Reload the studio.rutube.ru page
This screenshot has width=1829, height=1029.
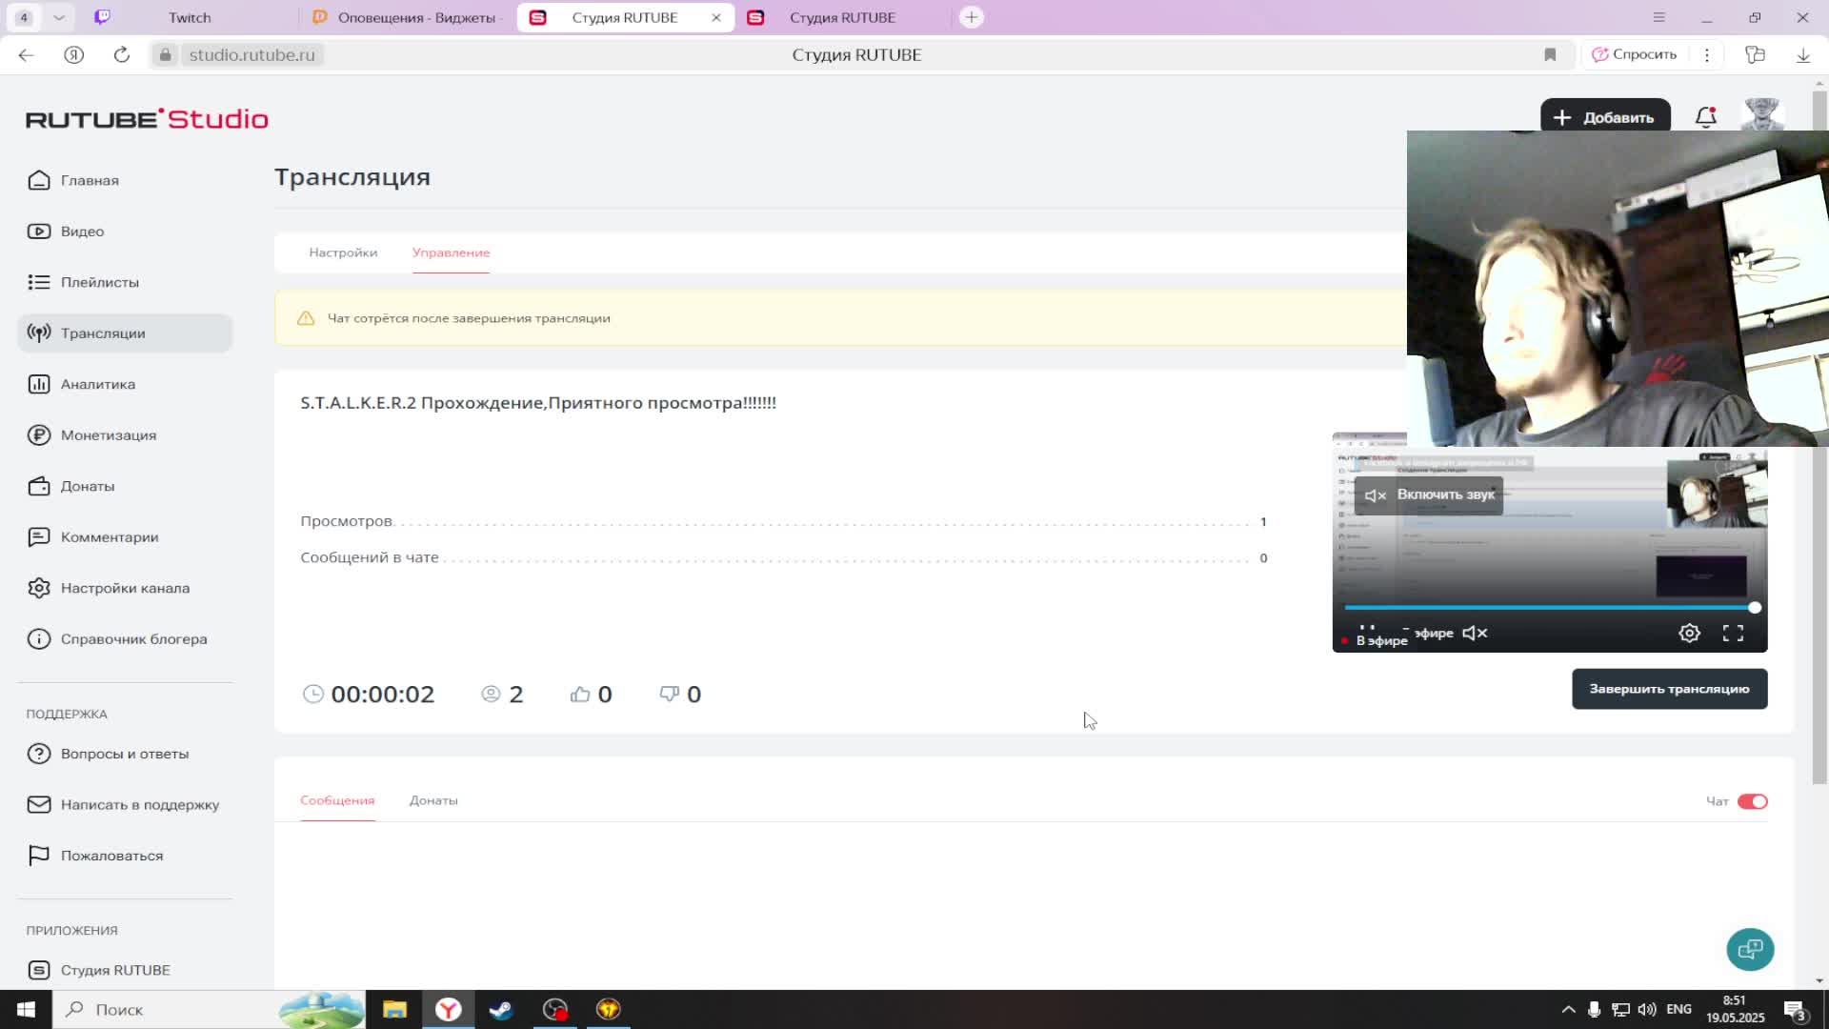121,54
